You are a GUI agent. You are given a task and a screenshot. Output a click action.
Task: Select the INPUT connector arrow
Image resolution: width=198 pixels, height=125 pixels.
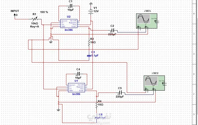point(15,15)
